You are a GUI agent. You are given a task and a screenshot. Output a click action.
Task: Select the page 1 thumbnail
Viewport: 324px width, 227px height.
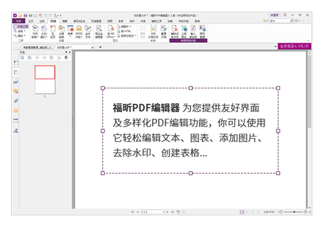point(45,79)
